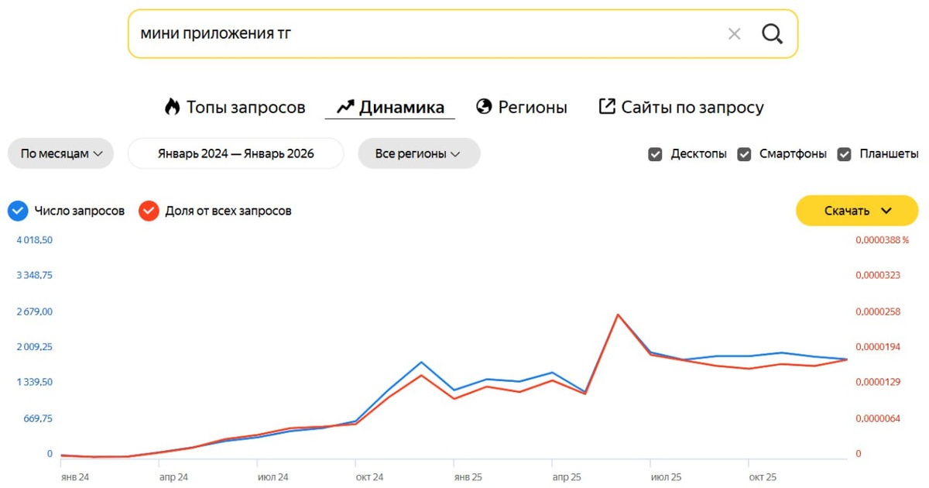This screenshot has height=488, width=929.
Task: Switch to the Топы запросов tab
Action: click(245, 108)
